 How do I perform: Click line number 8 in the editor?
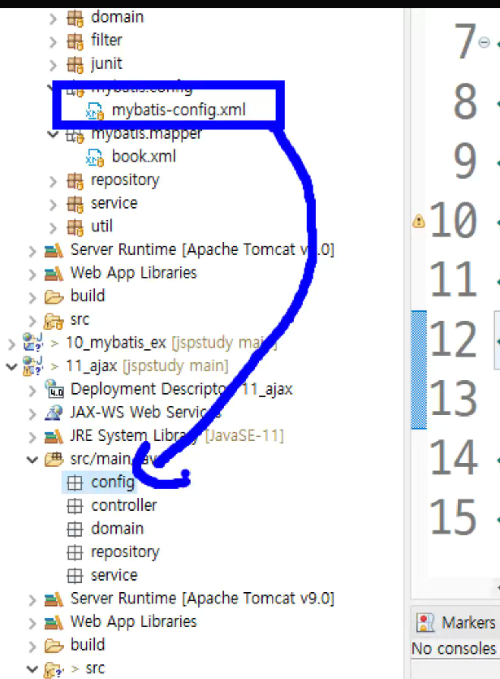click(465, 102)
